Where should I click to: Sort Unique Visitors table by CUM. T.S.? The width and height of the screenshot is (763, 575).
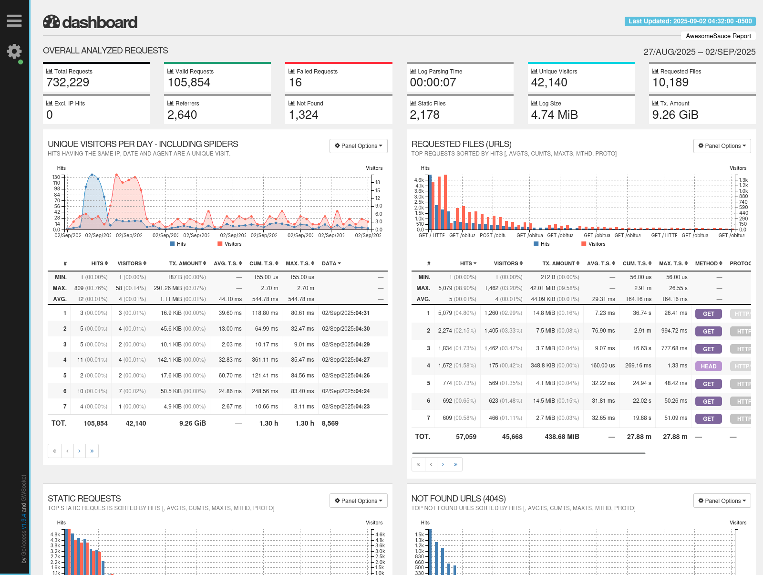[264, 263]
